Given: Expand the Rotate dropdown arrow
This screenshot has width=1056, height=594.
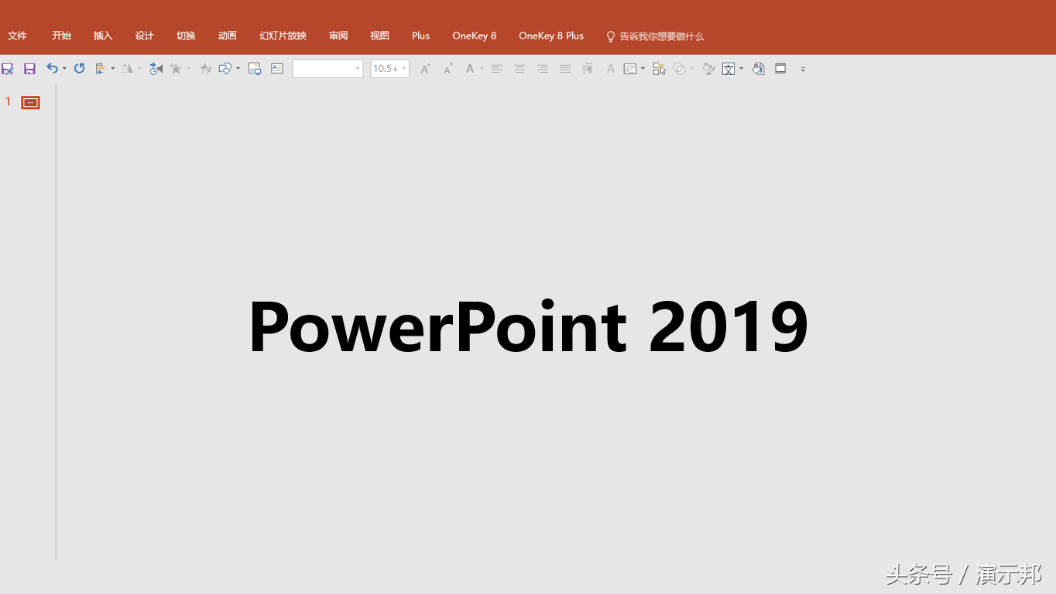Looking at the screenshot, I should point(139,69).
